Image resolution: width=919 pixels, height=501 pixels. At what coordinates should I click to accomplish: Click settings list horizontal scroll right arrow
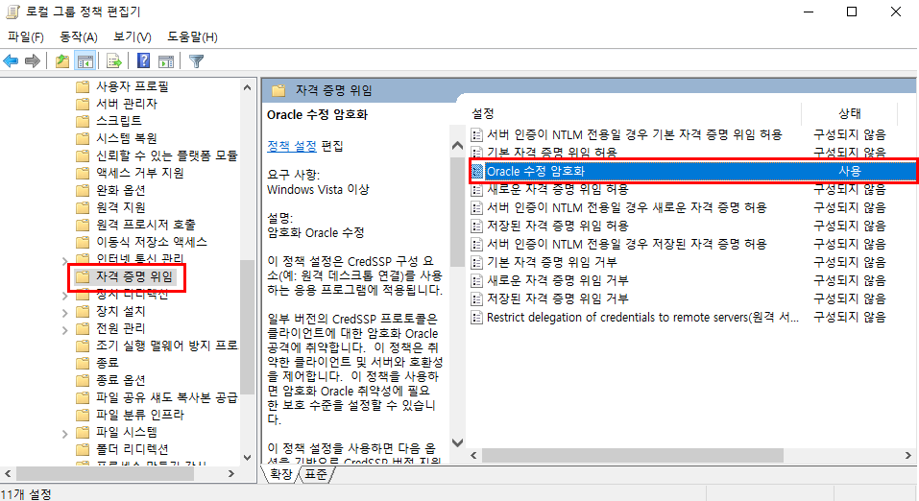pyautogui.click(x=907, y=455)
